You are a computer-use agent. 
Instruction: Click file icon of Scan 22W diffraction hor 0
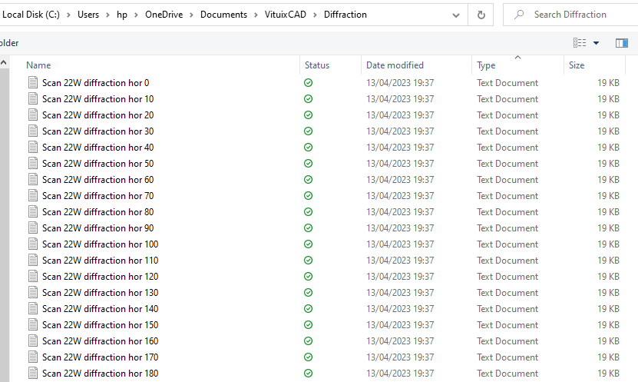33,83
